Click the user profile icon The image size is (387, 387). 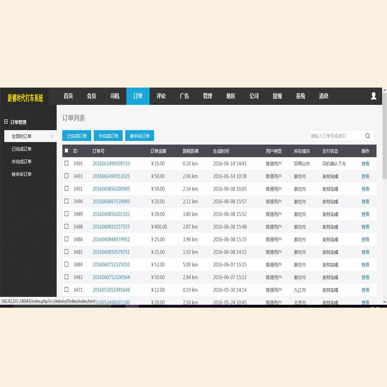click(x=373, y=96)
